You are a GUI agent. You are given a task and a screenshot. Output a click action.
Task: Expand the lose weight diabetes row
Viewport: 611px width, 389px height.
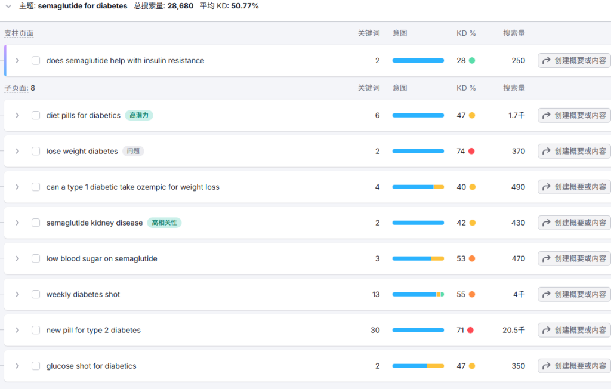[x=17, y=151]
